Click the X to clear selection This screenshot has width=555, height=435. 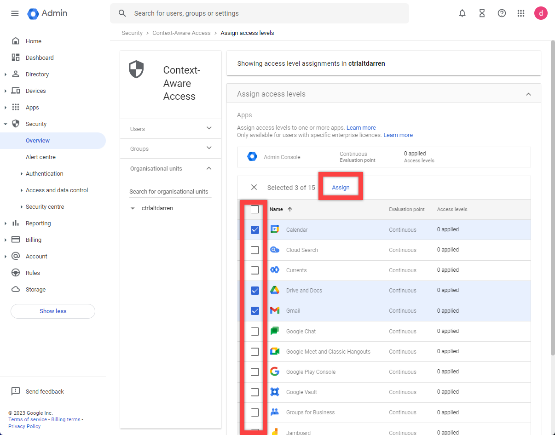[254, 188]
